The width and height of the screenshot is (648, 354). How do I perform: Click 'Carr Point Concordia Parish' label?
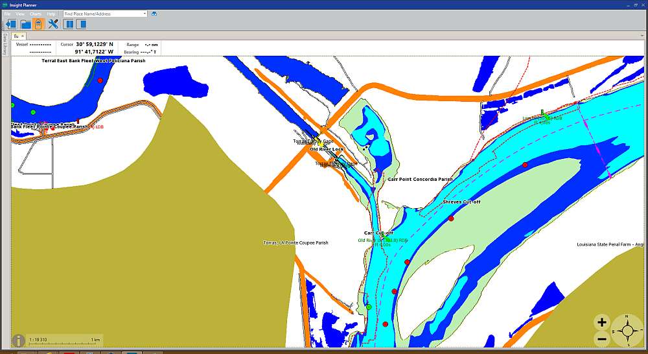[x=420, y=180]
